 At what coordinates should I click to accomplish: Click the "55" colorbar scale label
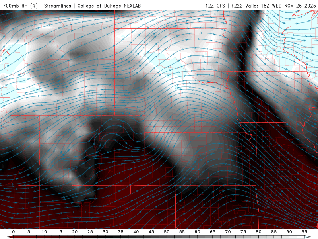click(182, 232)
